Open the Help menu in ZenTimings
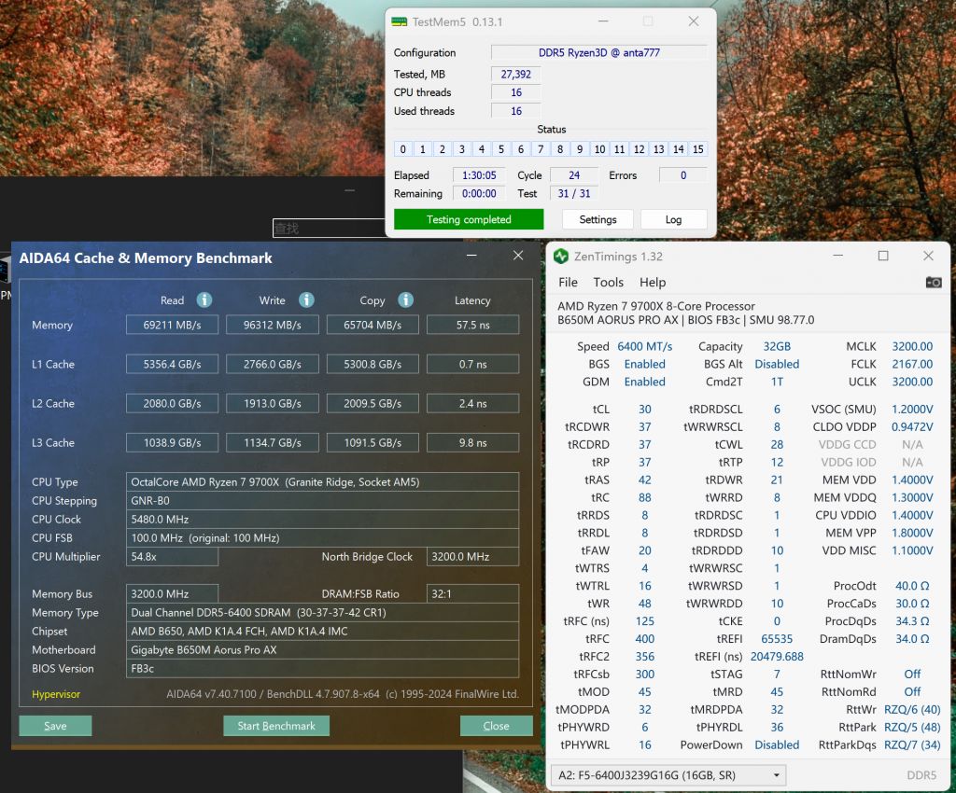The image size is (956, 793). (x=653, y=282)
